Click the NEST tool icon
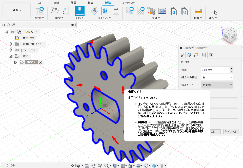The width and height of the screenshot is (243, 168). (x=39, y=11)
